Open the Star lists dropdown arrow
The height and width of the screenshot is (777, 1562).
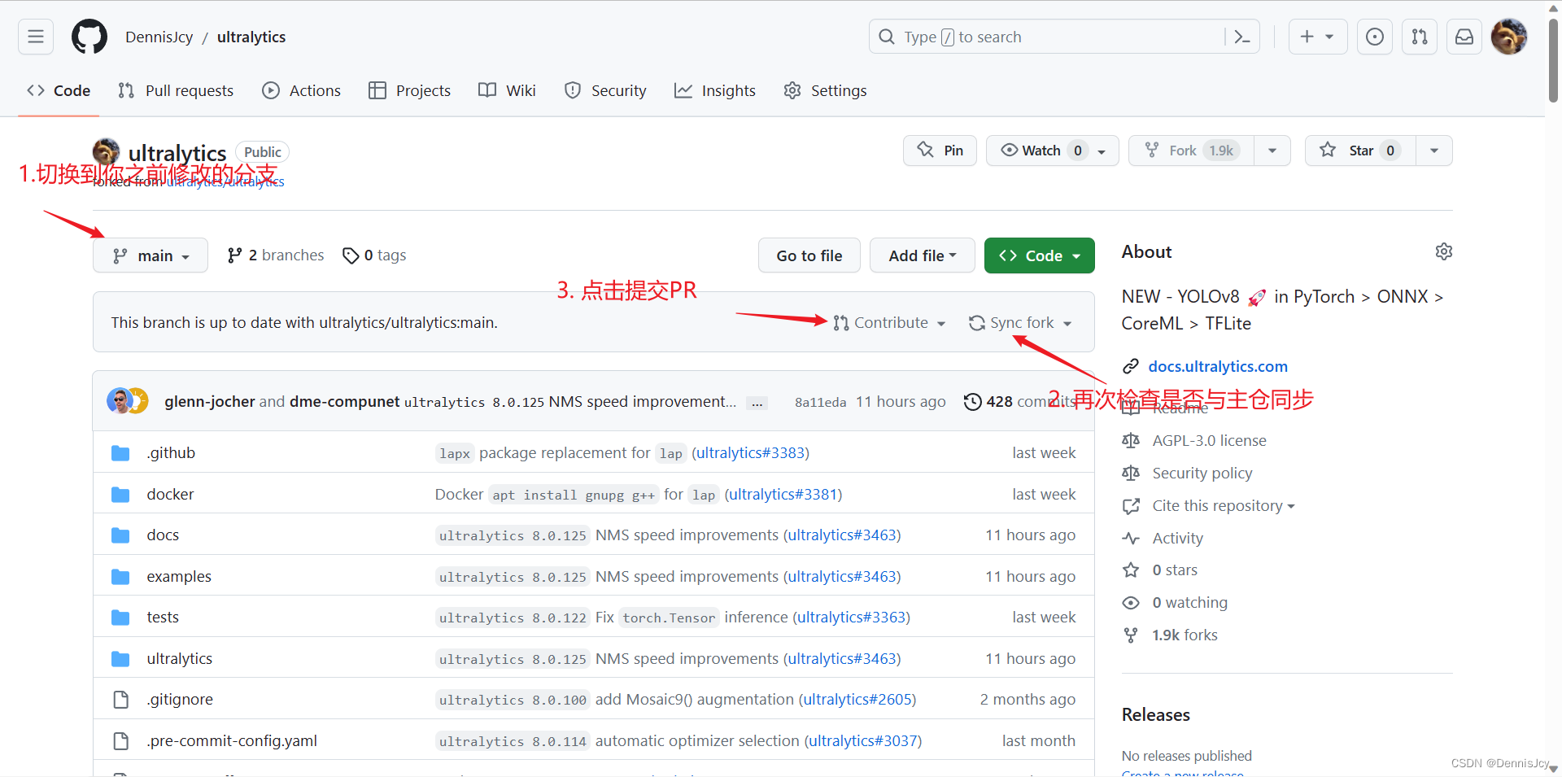coord(1434,151)
